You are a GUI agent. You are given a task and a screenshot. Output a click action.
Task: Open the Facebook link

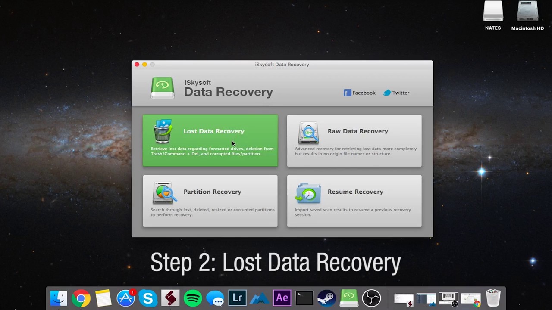point(359,93)
